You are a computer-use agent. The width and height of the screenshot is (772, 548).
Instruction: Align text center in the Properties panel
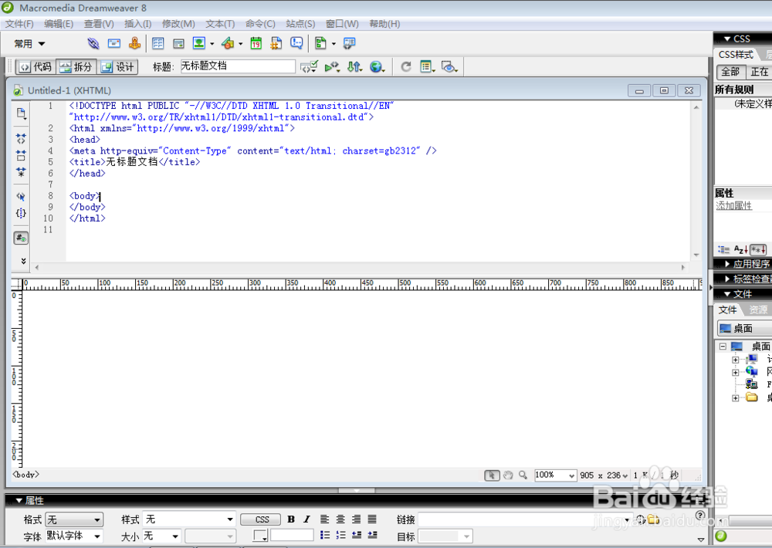point(340,519)
